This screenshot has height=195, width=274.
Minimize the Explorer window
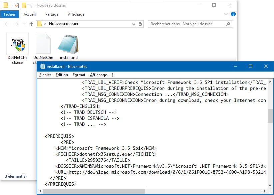point(199,5)
